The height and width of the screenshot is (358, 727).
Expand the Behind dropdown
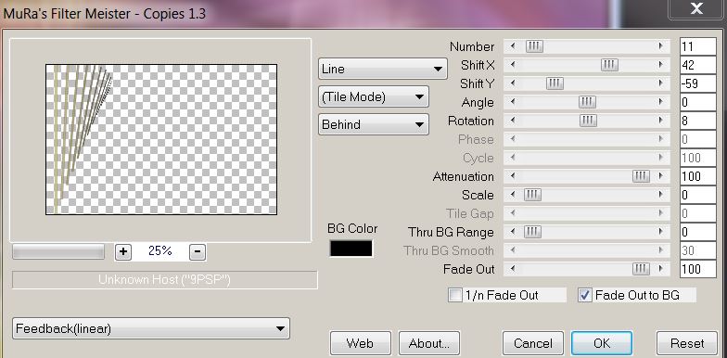(373, 124)
